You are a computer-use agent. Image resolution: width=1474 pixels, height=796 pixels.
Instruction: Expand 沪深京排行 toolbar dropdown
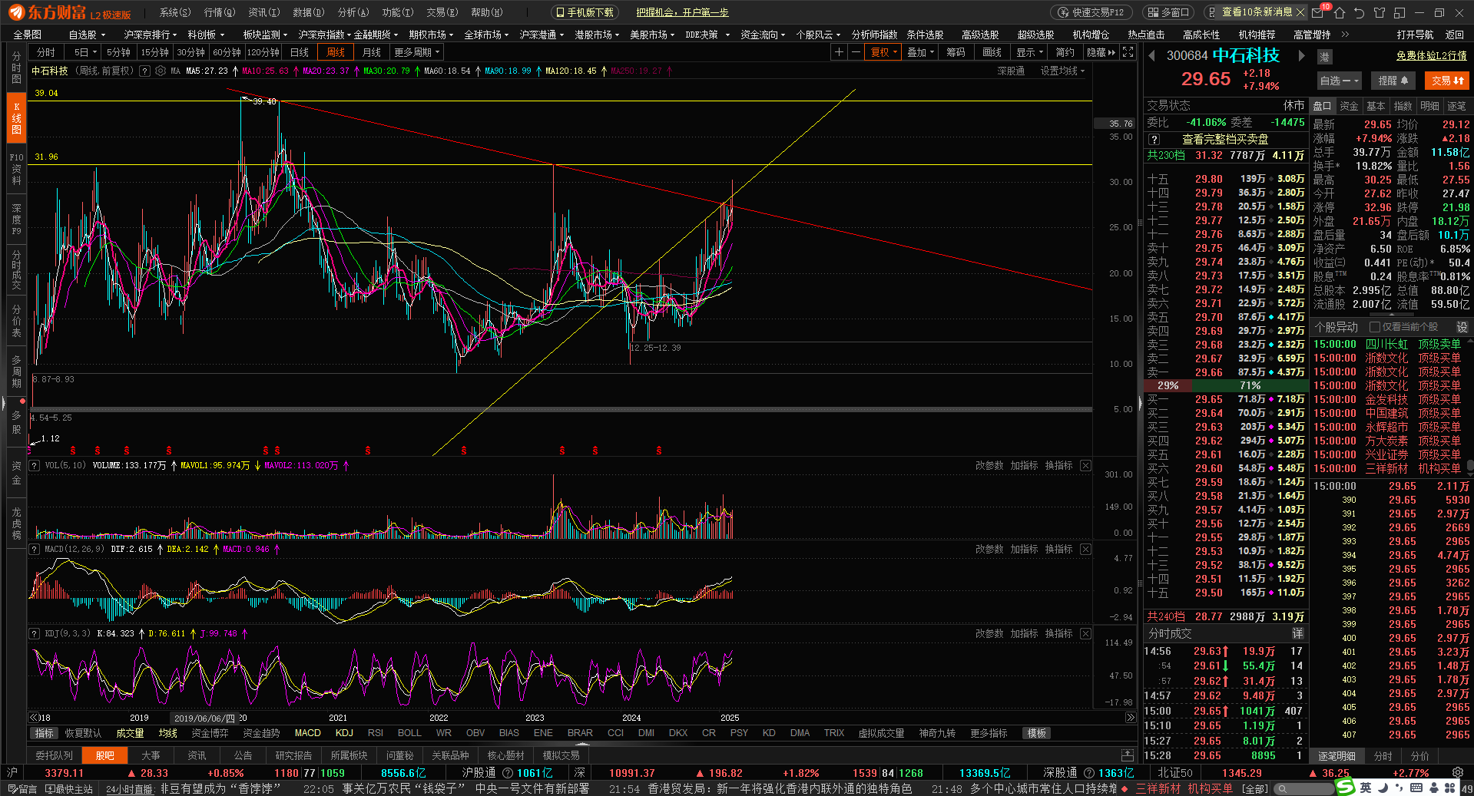(151, 35)
